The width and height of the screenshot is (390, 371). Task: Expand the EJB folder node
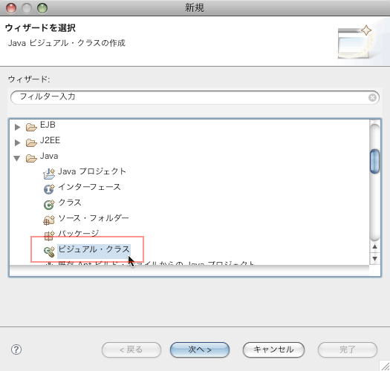[x=17, y=127]
